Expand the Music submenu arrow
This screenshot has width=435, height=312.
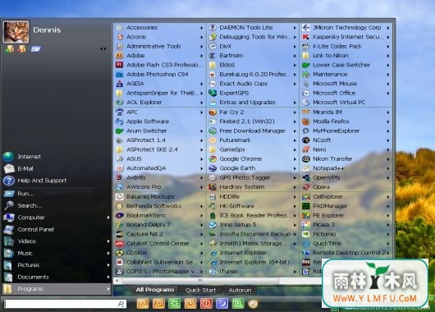pos(108,253)
